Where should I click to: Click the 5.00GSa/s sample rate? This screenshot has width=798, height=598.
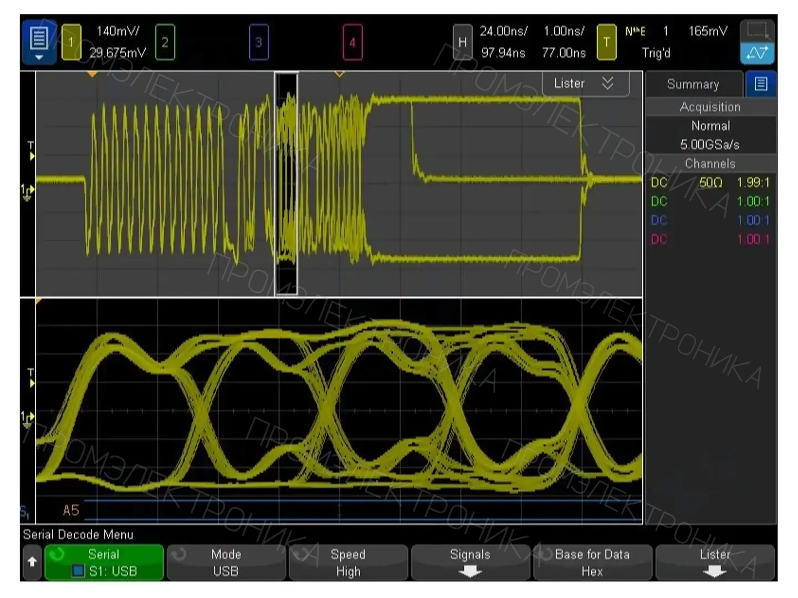pyautogui.click(x=710, y=145)
